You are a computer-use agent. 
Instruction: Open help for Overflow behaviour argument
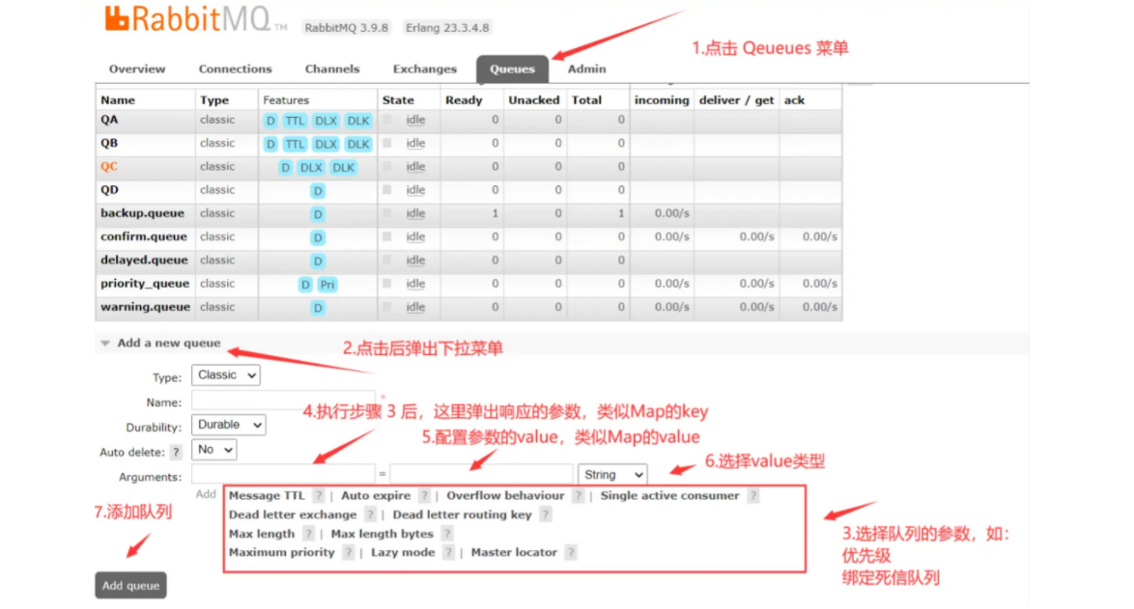578,495
